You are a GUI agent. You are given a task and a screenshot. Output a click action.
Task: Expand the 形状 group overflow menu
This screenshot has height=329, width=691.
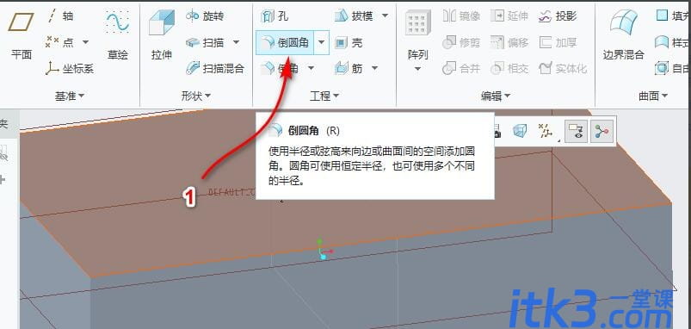point(195,96)
